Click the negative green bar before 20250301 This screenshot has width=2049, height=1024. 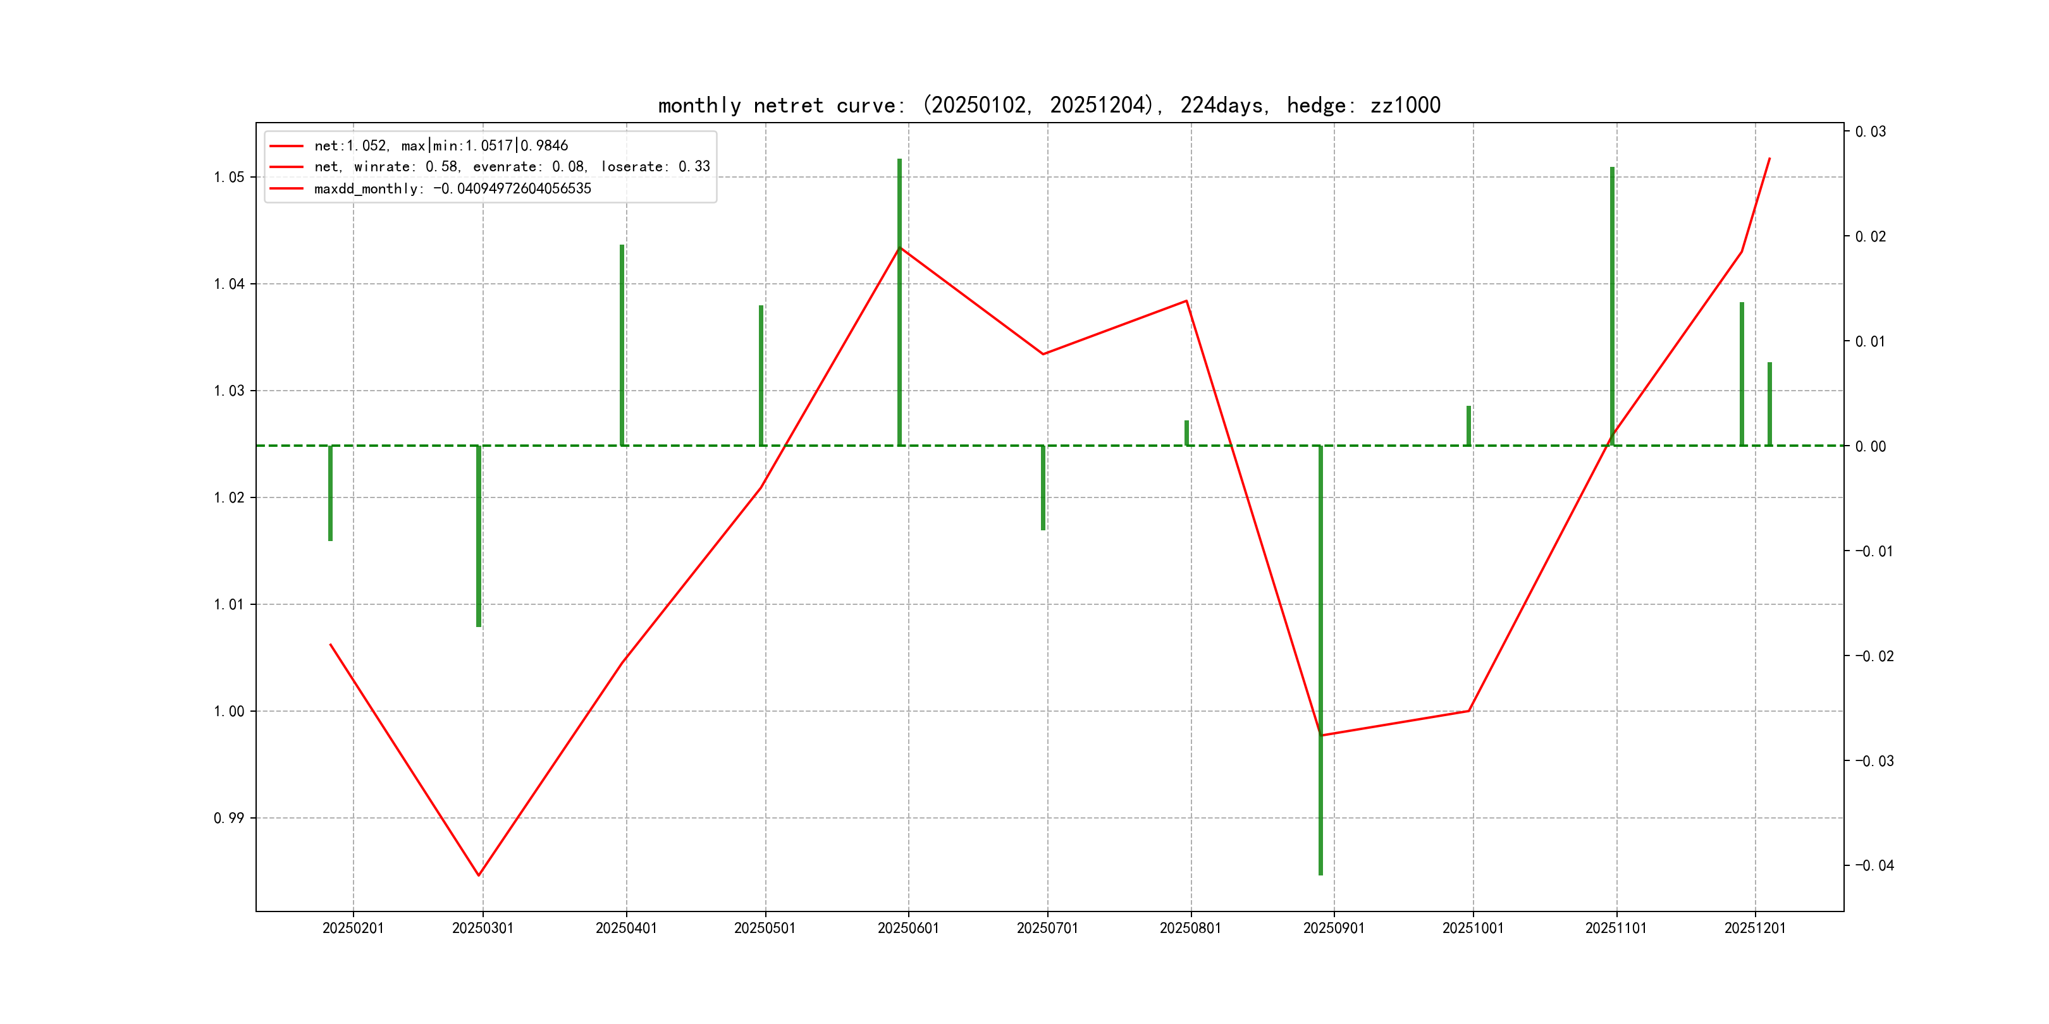[479, 537]
